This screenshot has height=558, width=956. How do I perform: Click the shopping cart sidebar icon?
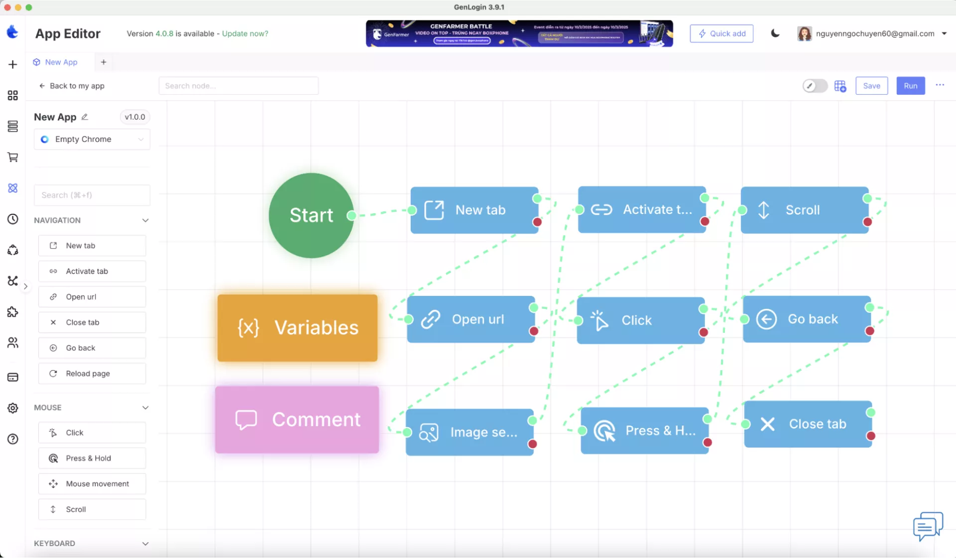[13, 157]
